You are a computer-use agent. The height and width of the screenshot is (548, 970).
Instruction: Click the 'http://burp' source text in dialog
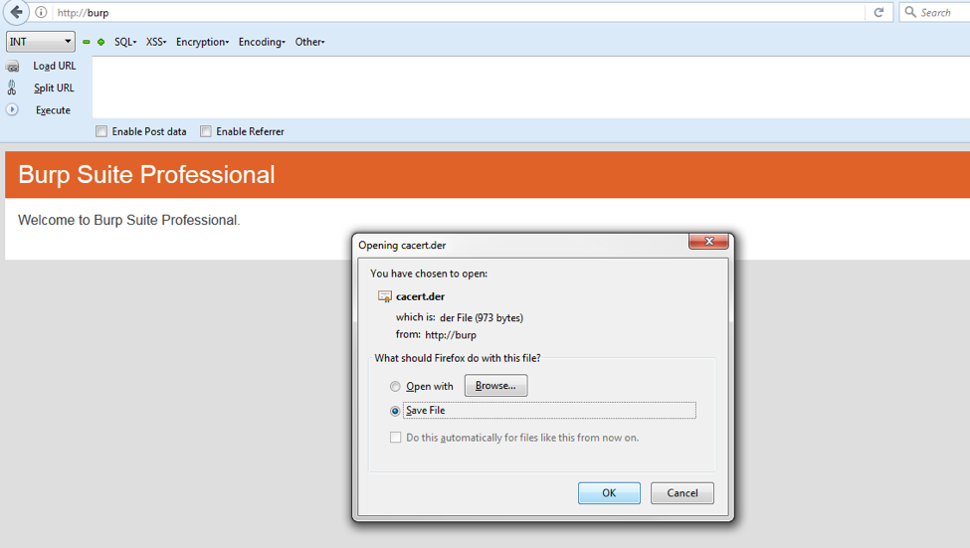pos(451,335)
